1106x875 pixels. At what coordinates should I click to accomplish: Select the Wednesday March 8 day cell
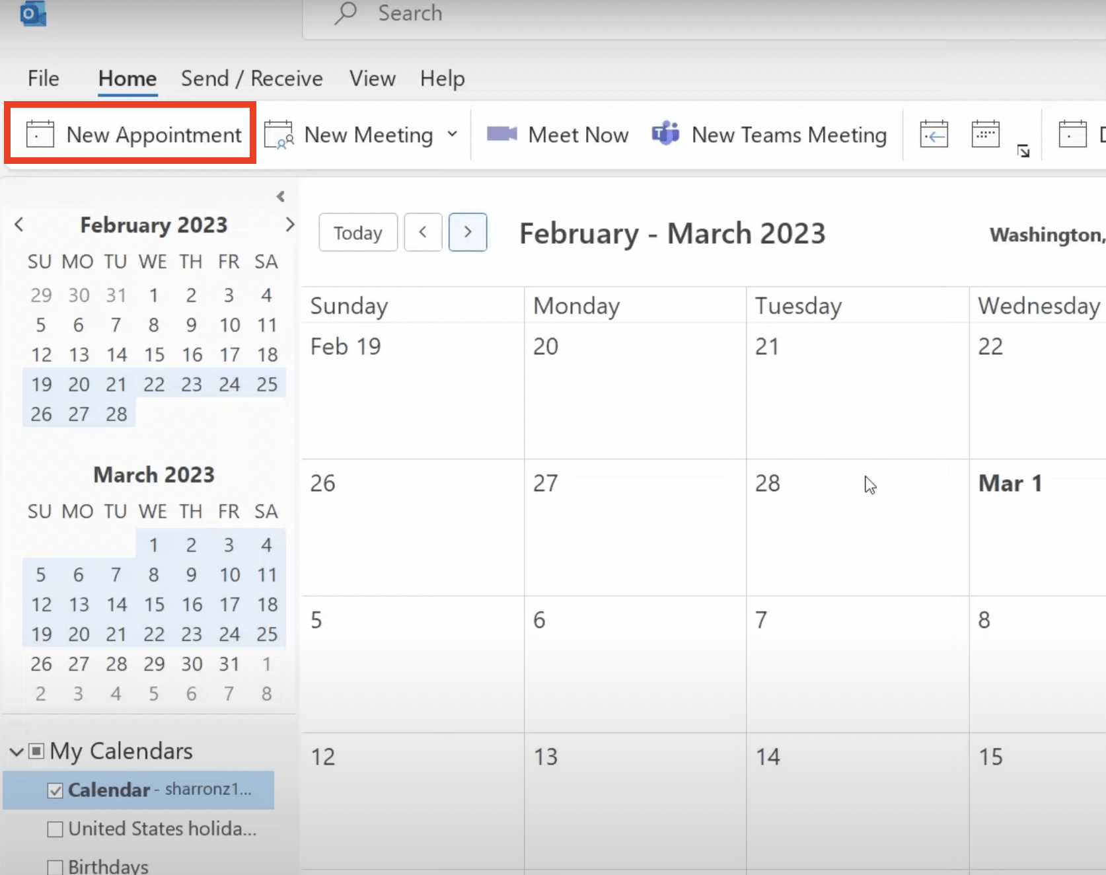pyautogui.click(x=1038, y=664)
